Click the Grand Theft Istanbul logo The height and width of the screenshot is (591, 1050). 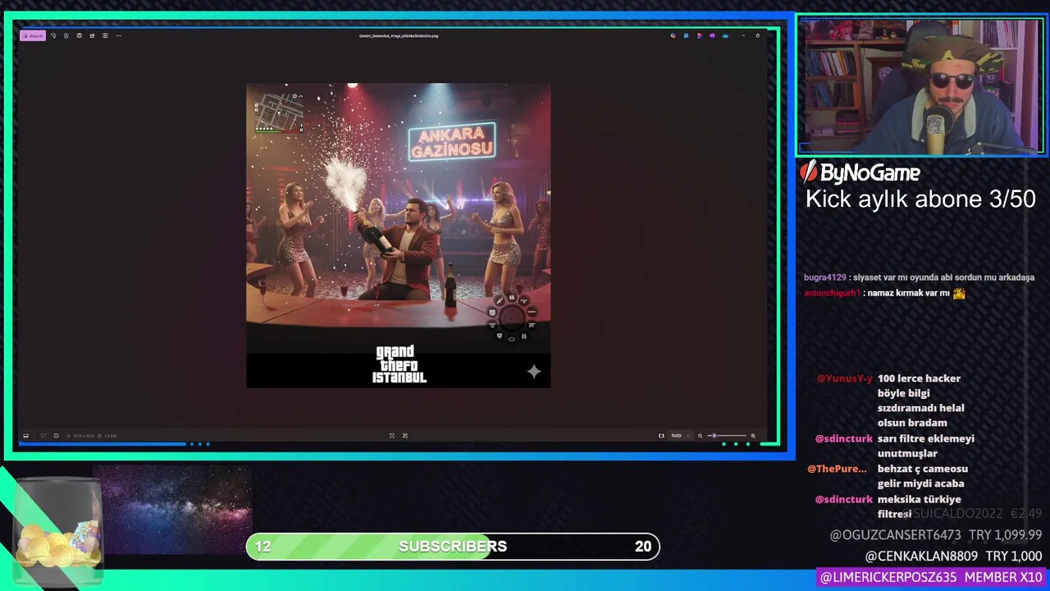click(399, 364)
